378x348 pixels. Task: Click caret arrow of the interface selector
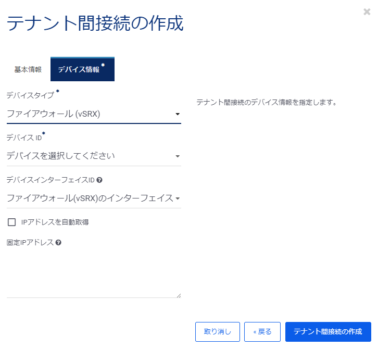pos(177,198)
